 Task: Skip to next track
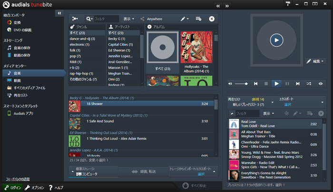[298, 84]
